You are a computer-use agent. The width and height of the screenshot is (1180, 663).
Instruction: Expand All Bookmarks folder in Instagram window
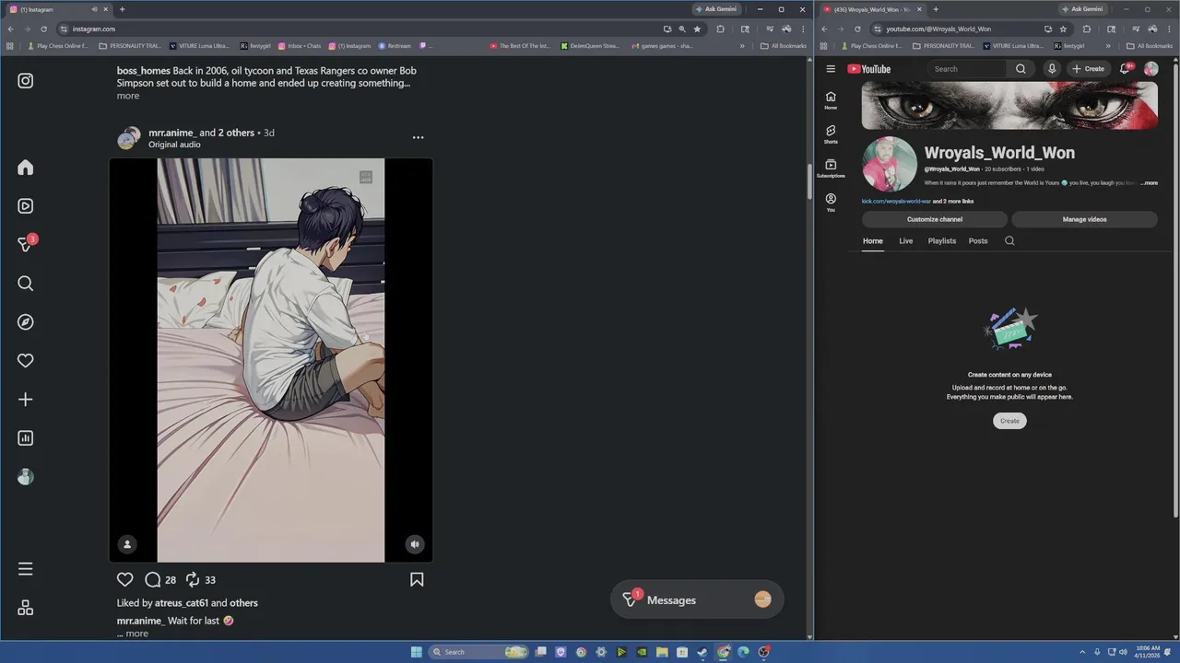click(x=784, y=45)
